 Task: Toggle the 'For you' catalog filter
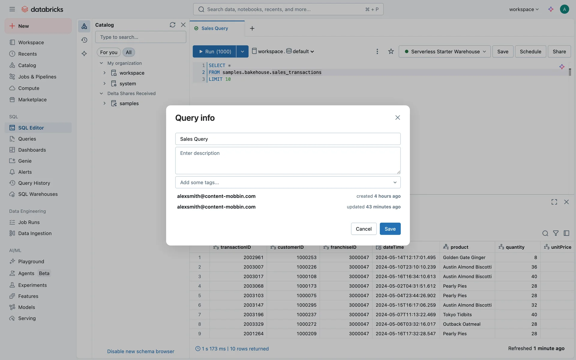click(x=109, y=52)
